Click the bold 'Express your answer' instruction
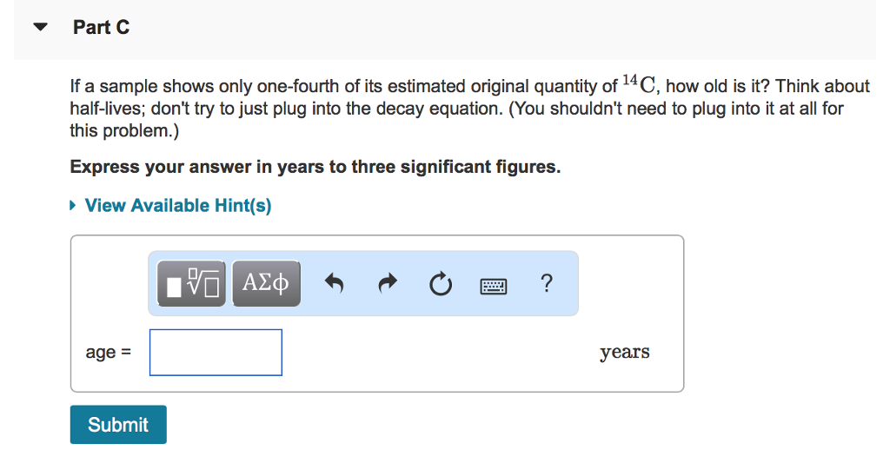 pos(315,167)
